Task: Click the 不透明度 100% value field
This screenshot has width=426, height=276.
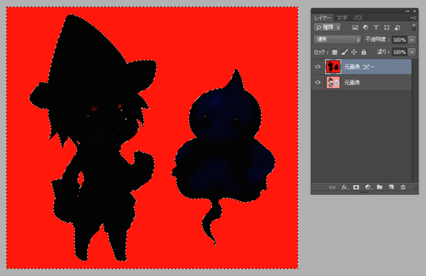Action: click(x=400, y=40)
